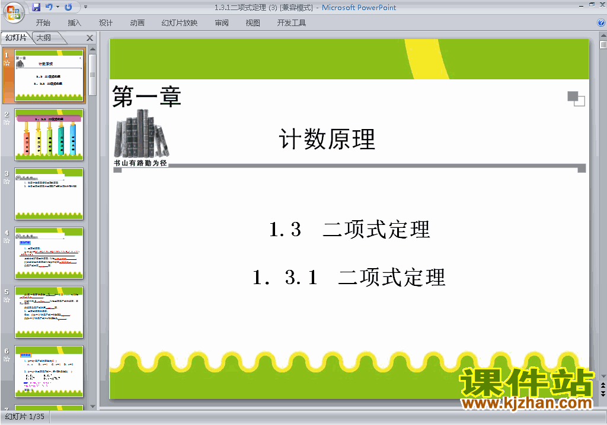Click the animation star icon under slide 5
Screen dimensions: 607x425
[7, 300]
